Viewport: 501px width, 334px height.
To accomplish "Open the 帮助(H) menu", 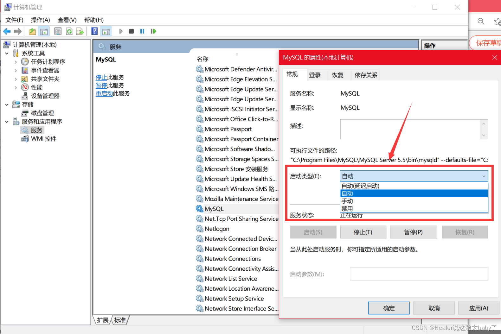I will click(94, 20).
